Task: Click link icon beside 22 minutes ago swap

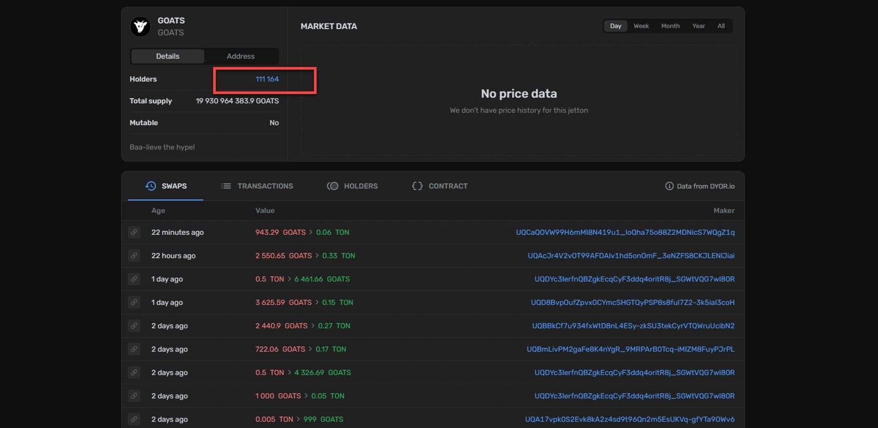Action: pos(134,232)
